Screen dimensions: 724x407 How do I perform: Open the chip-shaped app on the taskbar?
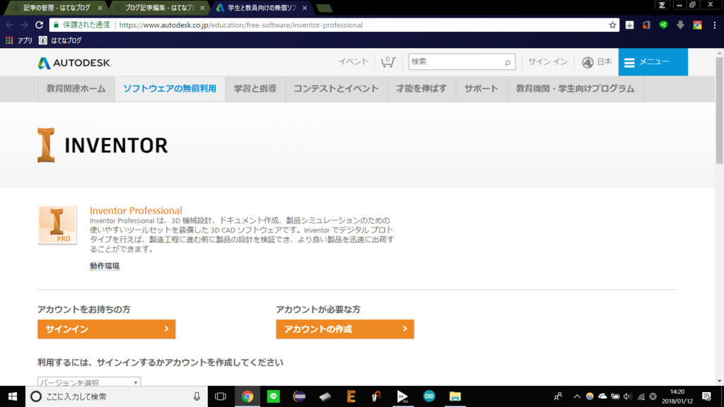[x=325, y=396]
